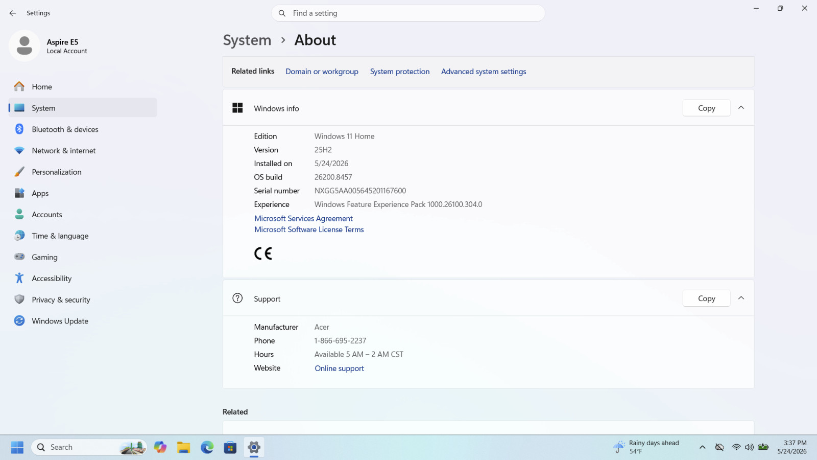The image size is (817, 460).
Task: Copy the Windows info details
Action: point(707,108)
